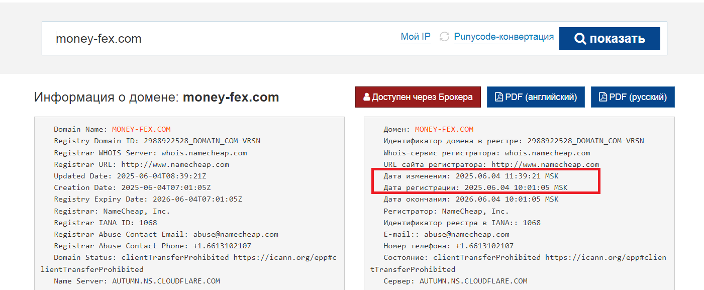
Task: Click the показать search button
Action: 610,39
